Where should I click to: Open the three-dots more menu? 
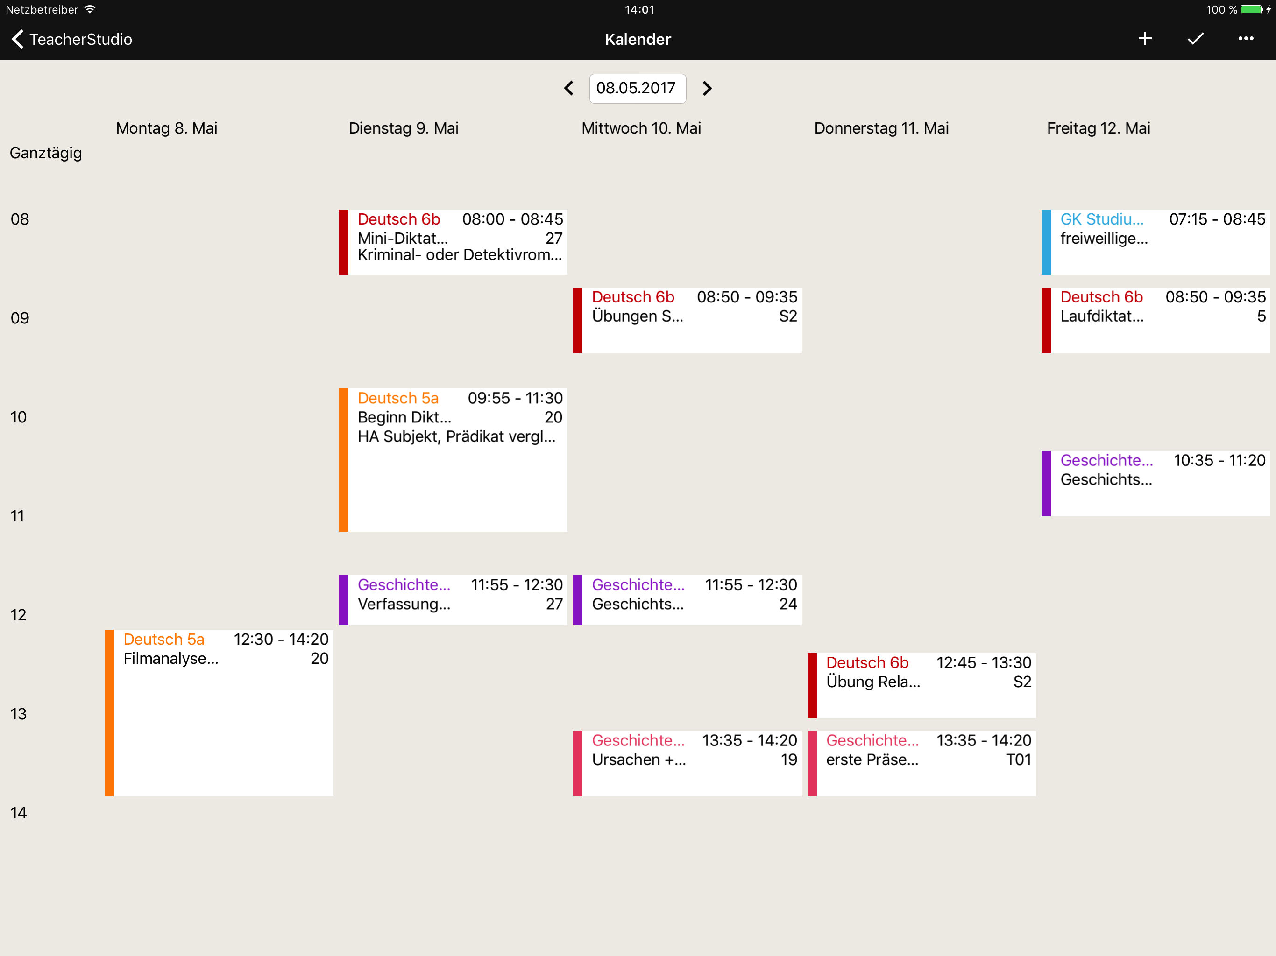pyautogui.click(x=1246, y=39)
